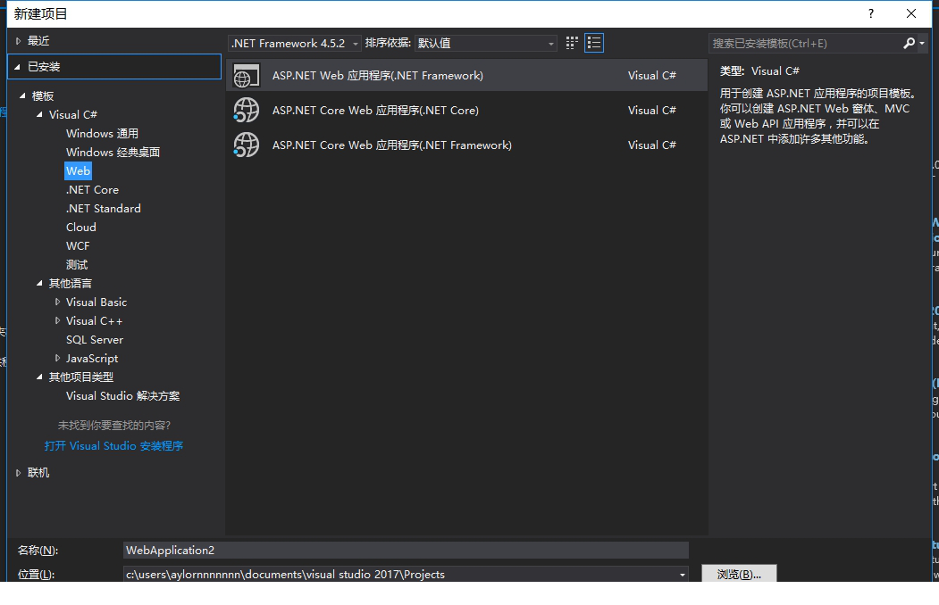939x605 pixels.
Task: Open the 排序依据 默认值 sort dropdown
Action: [x=486, y=43]
